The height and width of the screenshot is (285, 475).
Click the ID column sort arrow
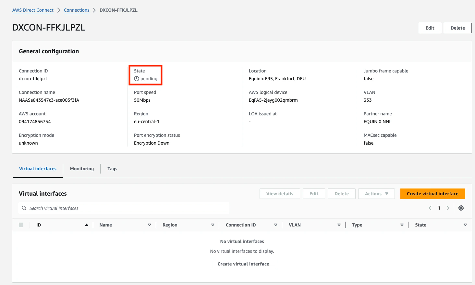pyautogui.click(x=86, y=225)
